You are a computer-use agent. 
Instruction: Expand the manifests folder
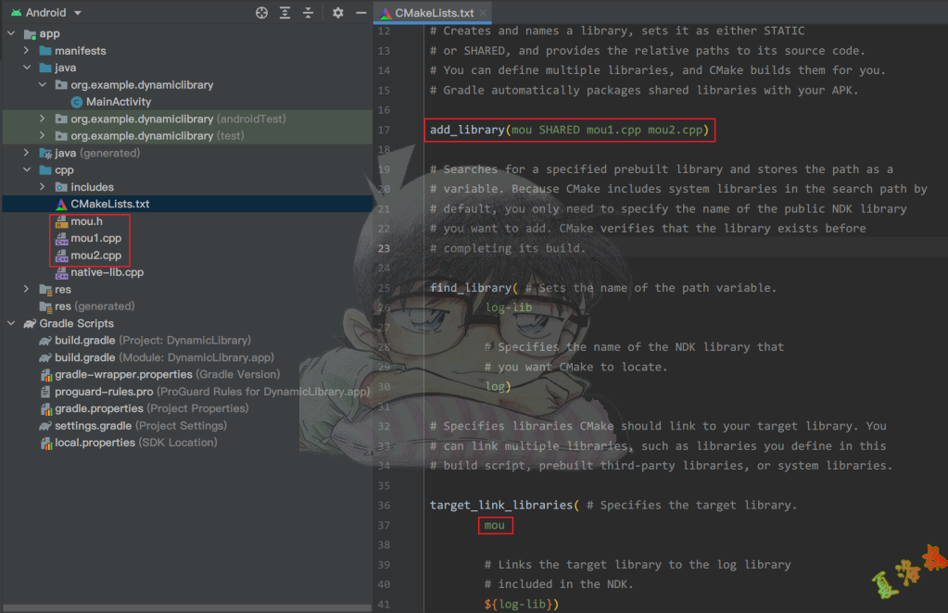click(27, 51)
